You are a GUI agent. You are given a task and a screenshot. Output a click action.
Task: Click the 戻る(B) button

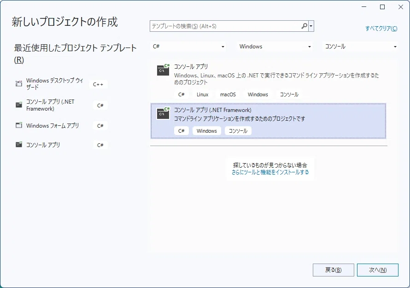click(334, 270)
